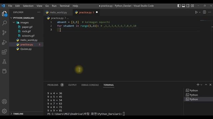Click unsaved dot on practice.py tab
Screen dimensions: 213x119
(x=97, y=12)
